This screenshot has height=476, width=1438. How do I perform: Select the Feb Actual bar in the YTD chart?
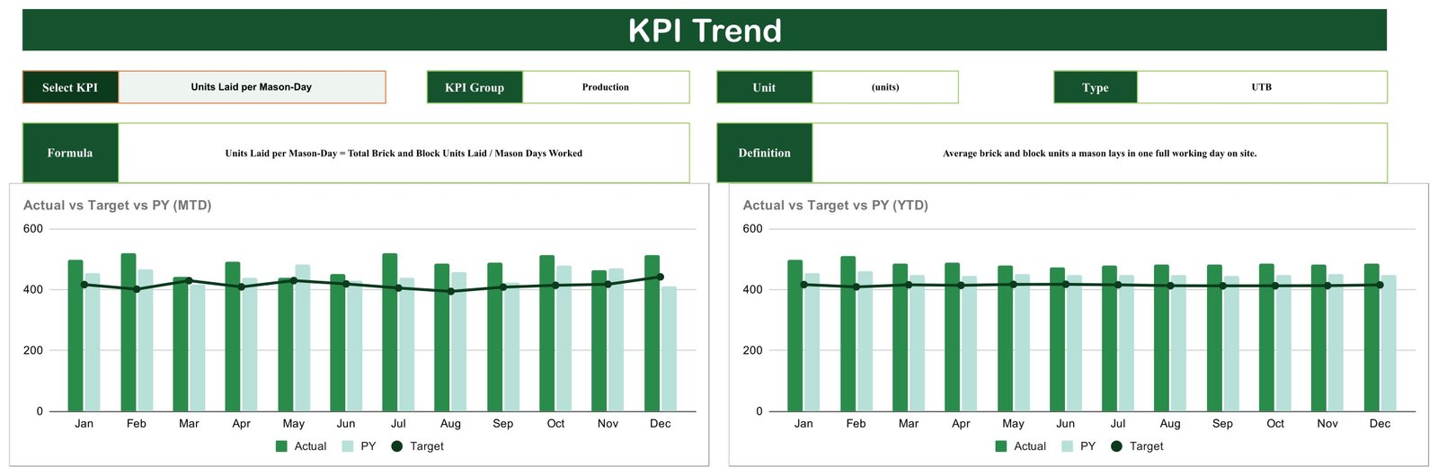(x=848, y=334)
